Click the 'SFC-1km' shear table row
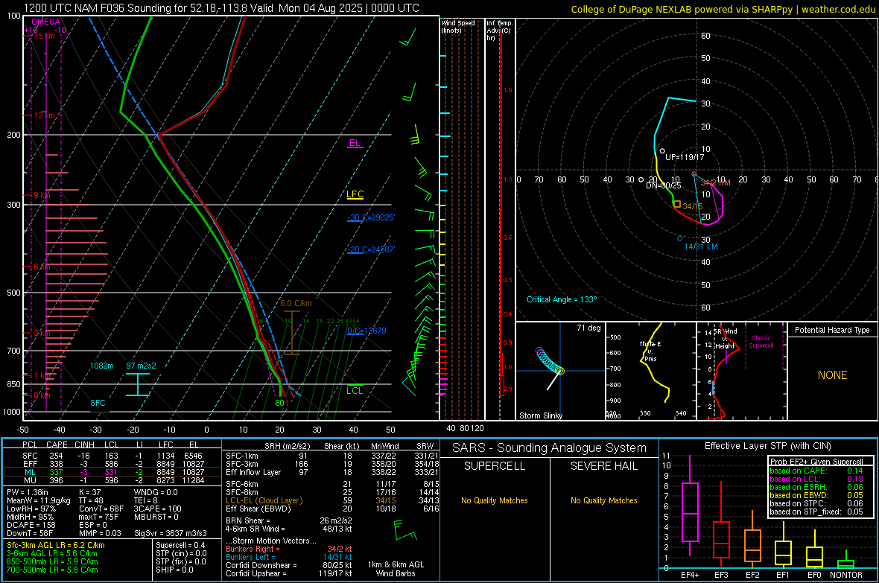 pos(332,456)
